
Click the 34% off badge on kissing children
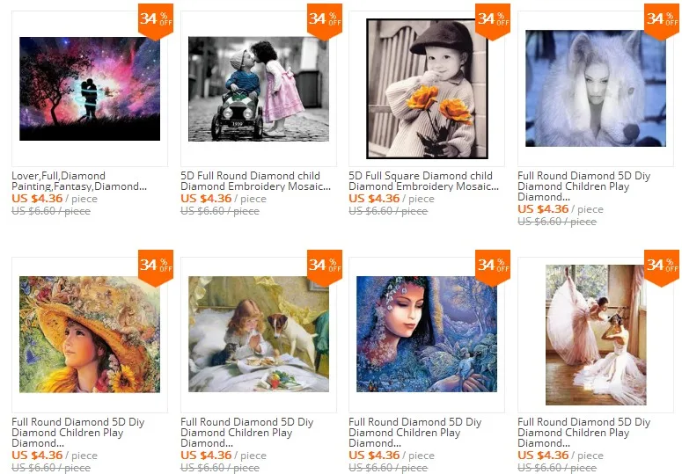tap(325, 21)
